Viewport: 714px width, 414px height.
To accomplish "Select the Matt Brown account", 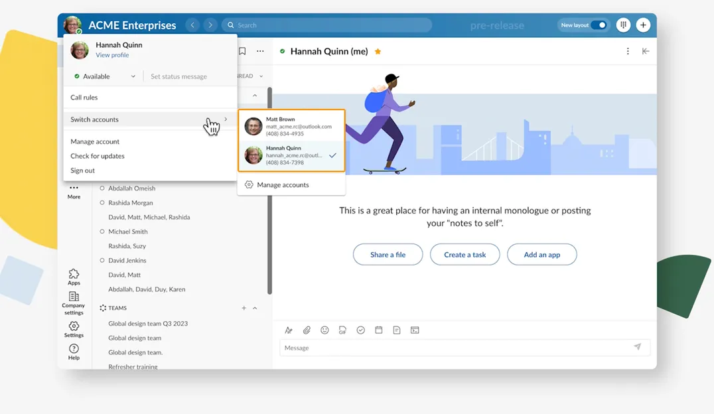I will pyautogui.click(x=291, y=126).
